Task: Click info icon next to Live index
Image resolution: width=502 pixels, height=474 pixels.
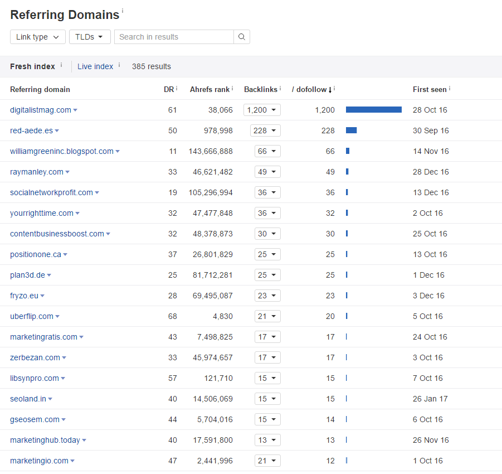Action: [x=119, y=65]
